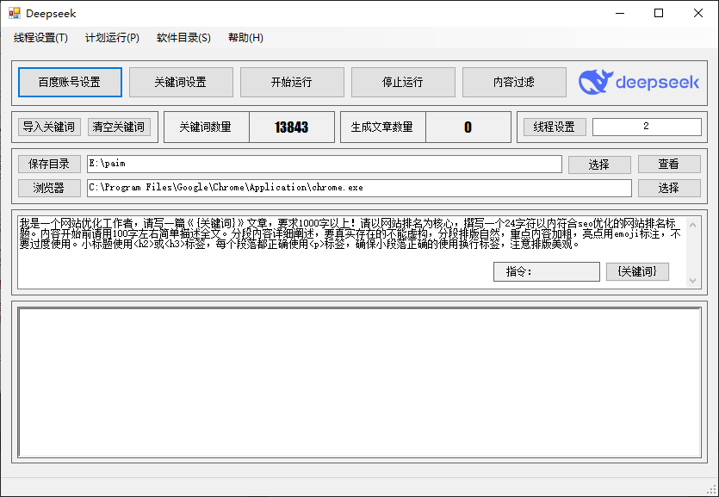The image size is (719, 497).
Task: Click the prompt box scroll down arrow
Action: tap(693, 281)
